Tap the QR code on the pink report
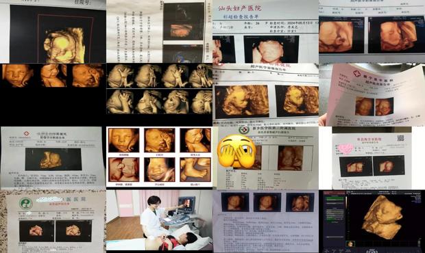Viewport: 425px width, 253px height. pyautogui.click(x=400, y=138)
